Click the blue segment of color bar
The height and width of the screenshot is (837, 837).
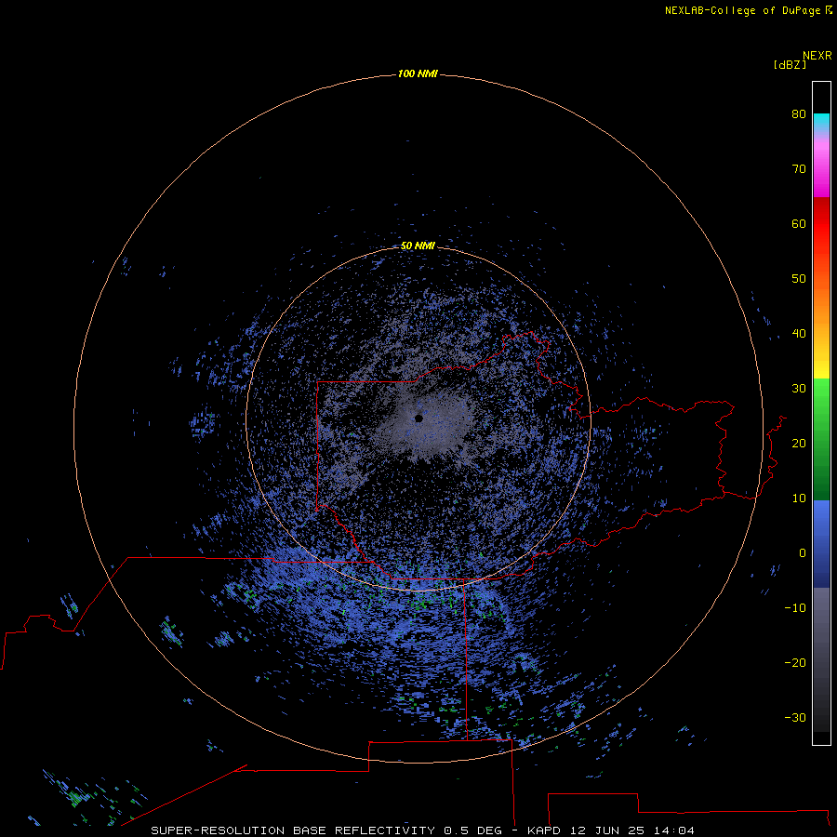[821, 544]
